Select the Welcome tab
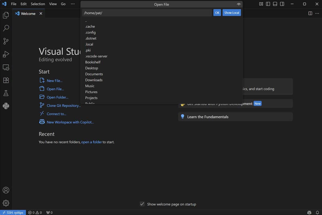This screenshot has width=322, height=215. point(28,13)
